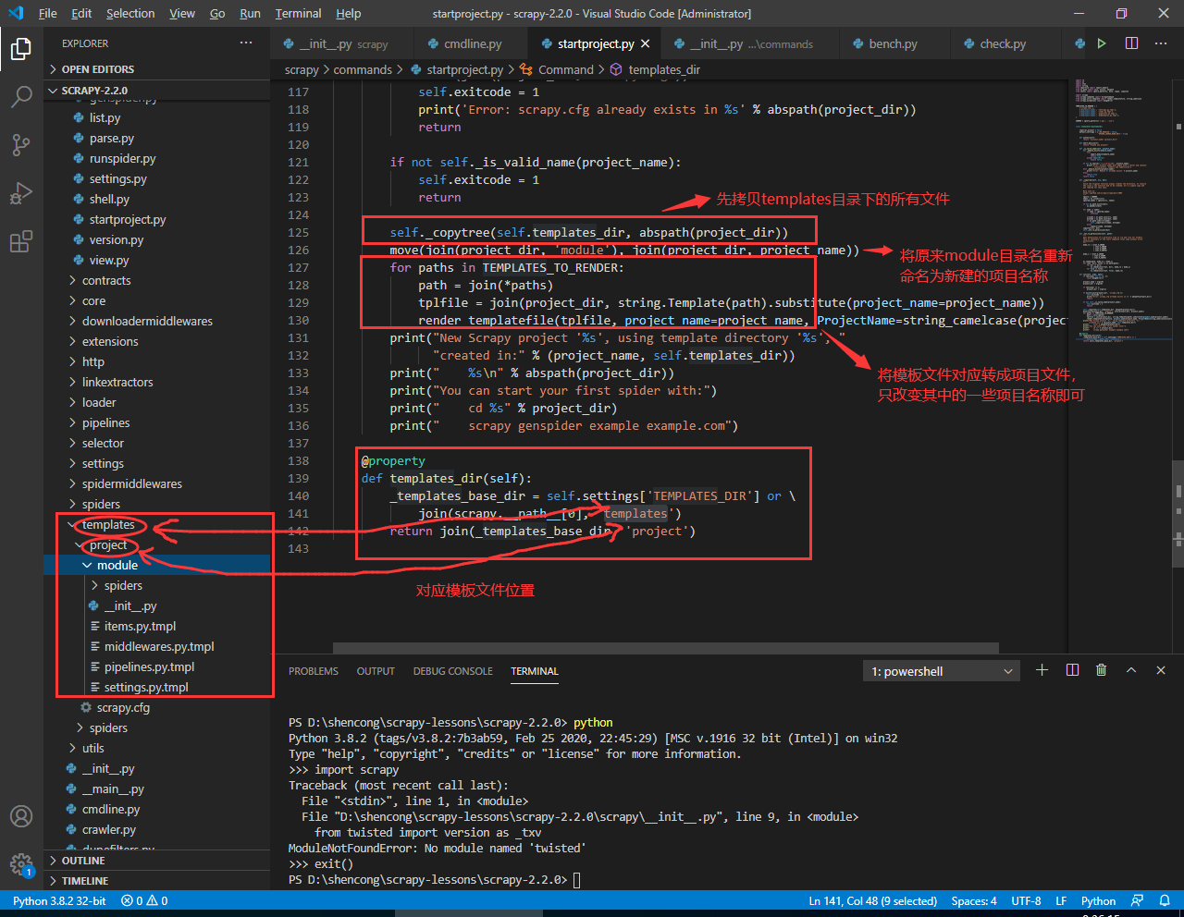Maximize terminal panel with chevron up
Screen dimensions: 1184x917
[x=1130, y=670]
